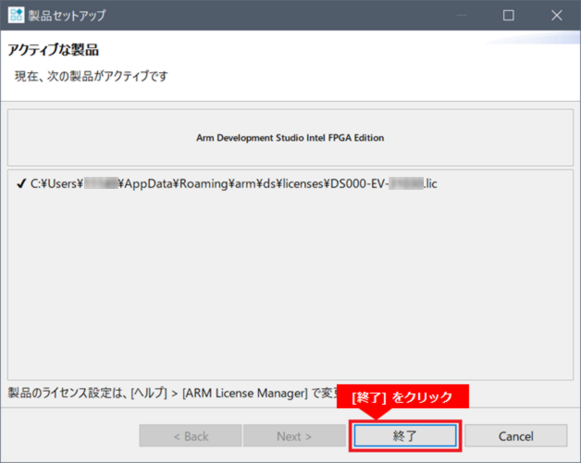This screenshot has height=463, width=581.
Task: Click the Cancel button
Action: 516,435
